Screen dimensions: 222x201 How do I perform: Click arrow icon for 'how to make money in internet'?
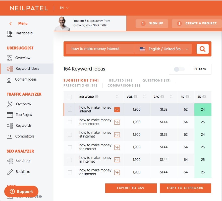[x=117, y=160]
